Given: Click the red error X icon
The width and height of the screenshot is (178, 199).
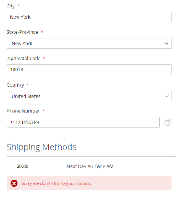Looking at the screenshot, I should (x=14, y=183).
